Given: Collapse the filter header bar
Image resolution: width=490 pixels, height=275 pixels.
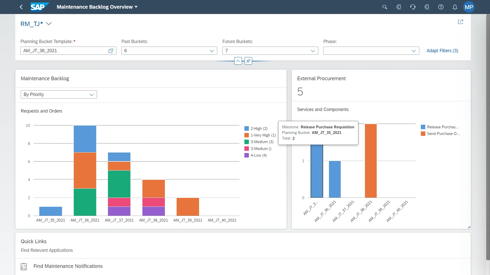Looking at the screenshot, I should pos(238,61).
